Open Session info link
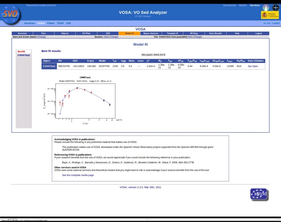 [x=106, y=37]
